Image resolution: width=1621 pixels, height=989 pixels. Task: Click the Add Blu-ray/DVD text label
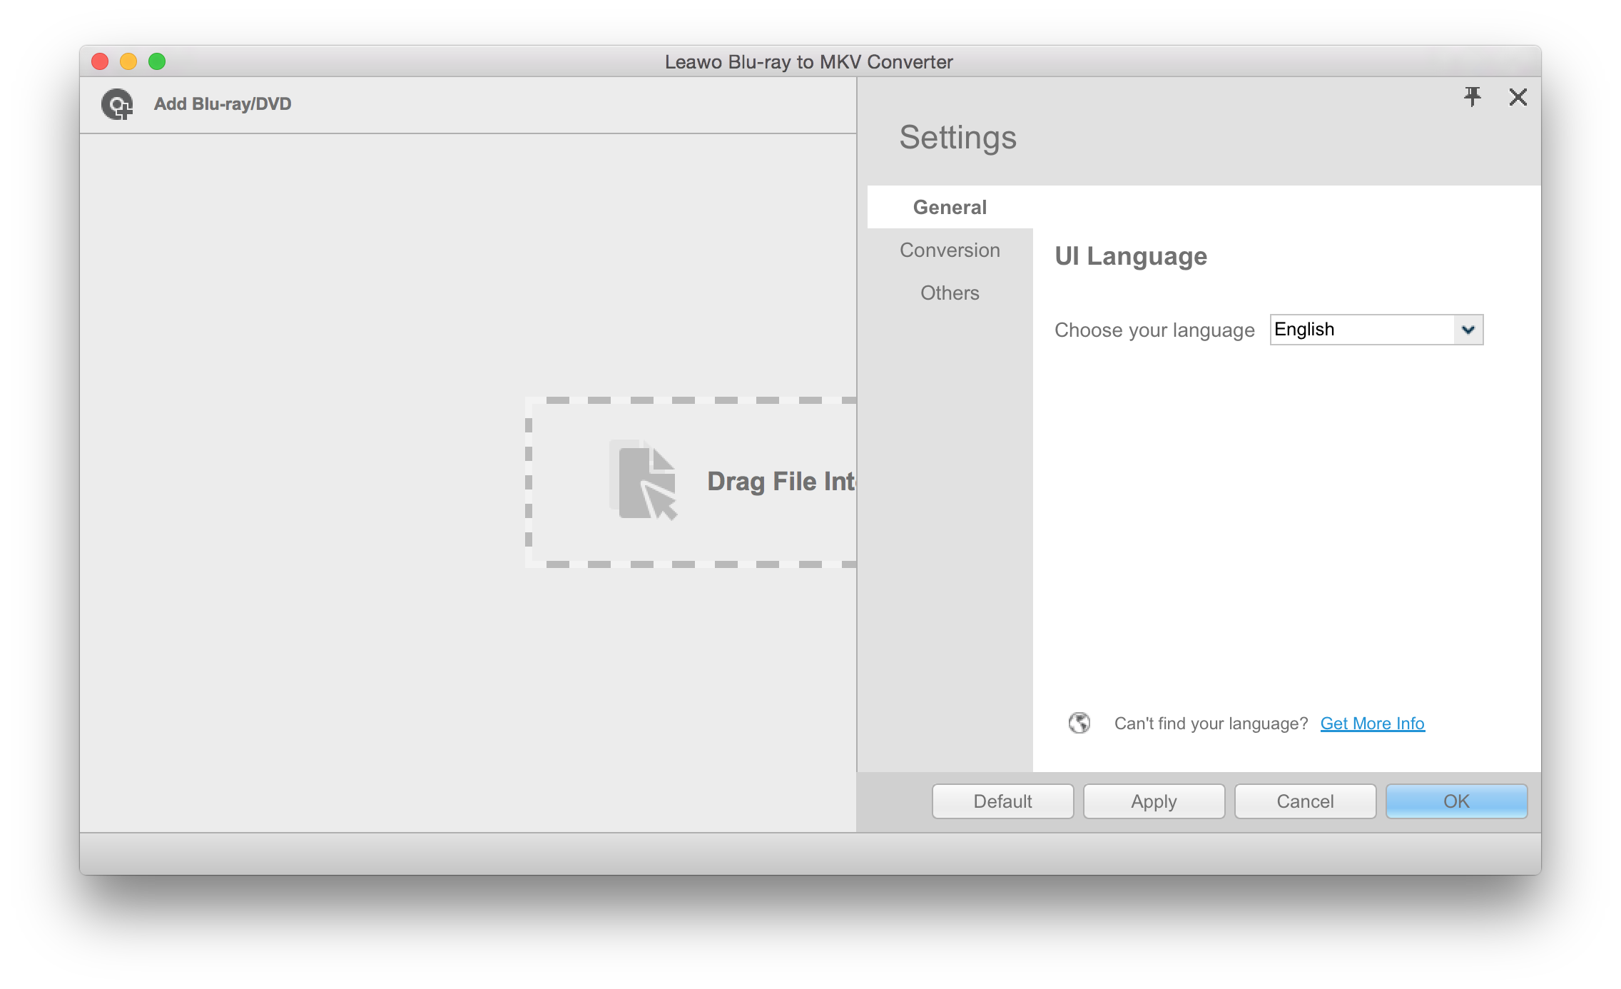pyautogui.click(x=223, y=104)
